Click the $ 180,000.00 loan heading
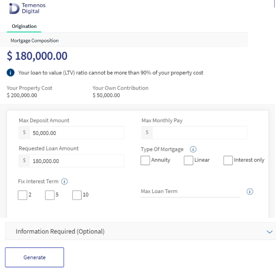This screenshot has height=278, width=276. (37, 56)
